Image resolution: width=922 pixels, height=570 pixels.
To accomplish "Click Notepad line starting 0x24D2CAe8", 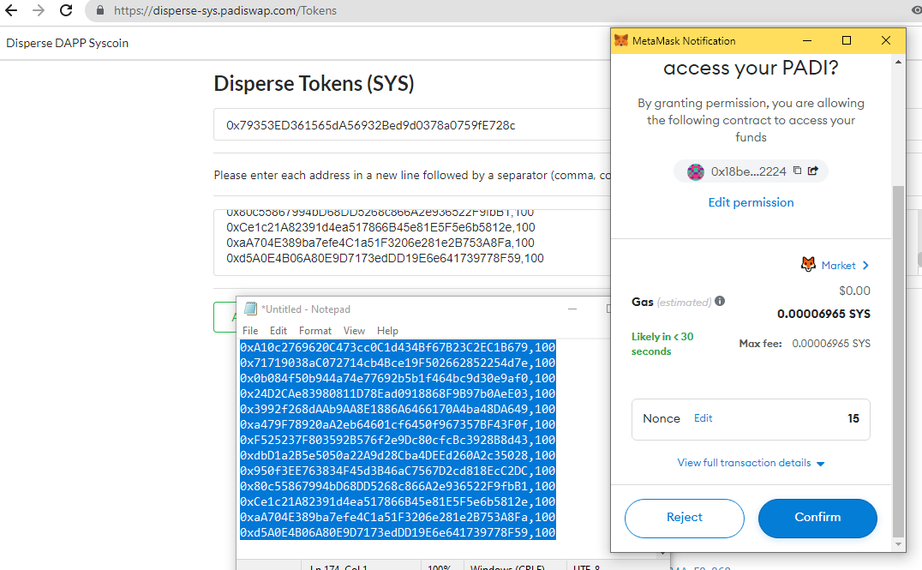I will (398, 393).
